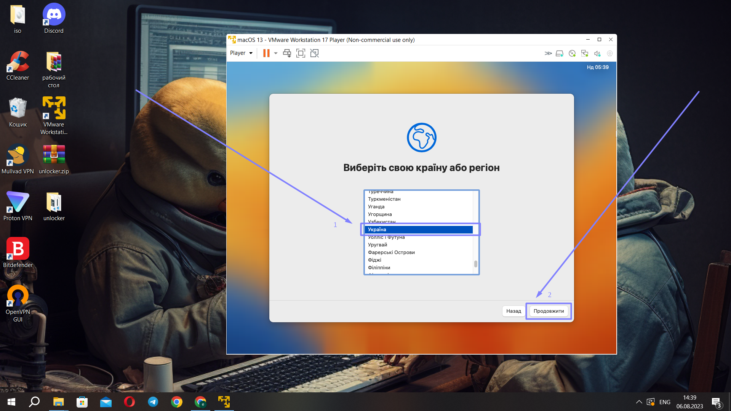The height and width of the screenshot is (411, 731).
Task: Open the network adapter device icon
Action: pos(584,53)
